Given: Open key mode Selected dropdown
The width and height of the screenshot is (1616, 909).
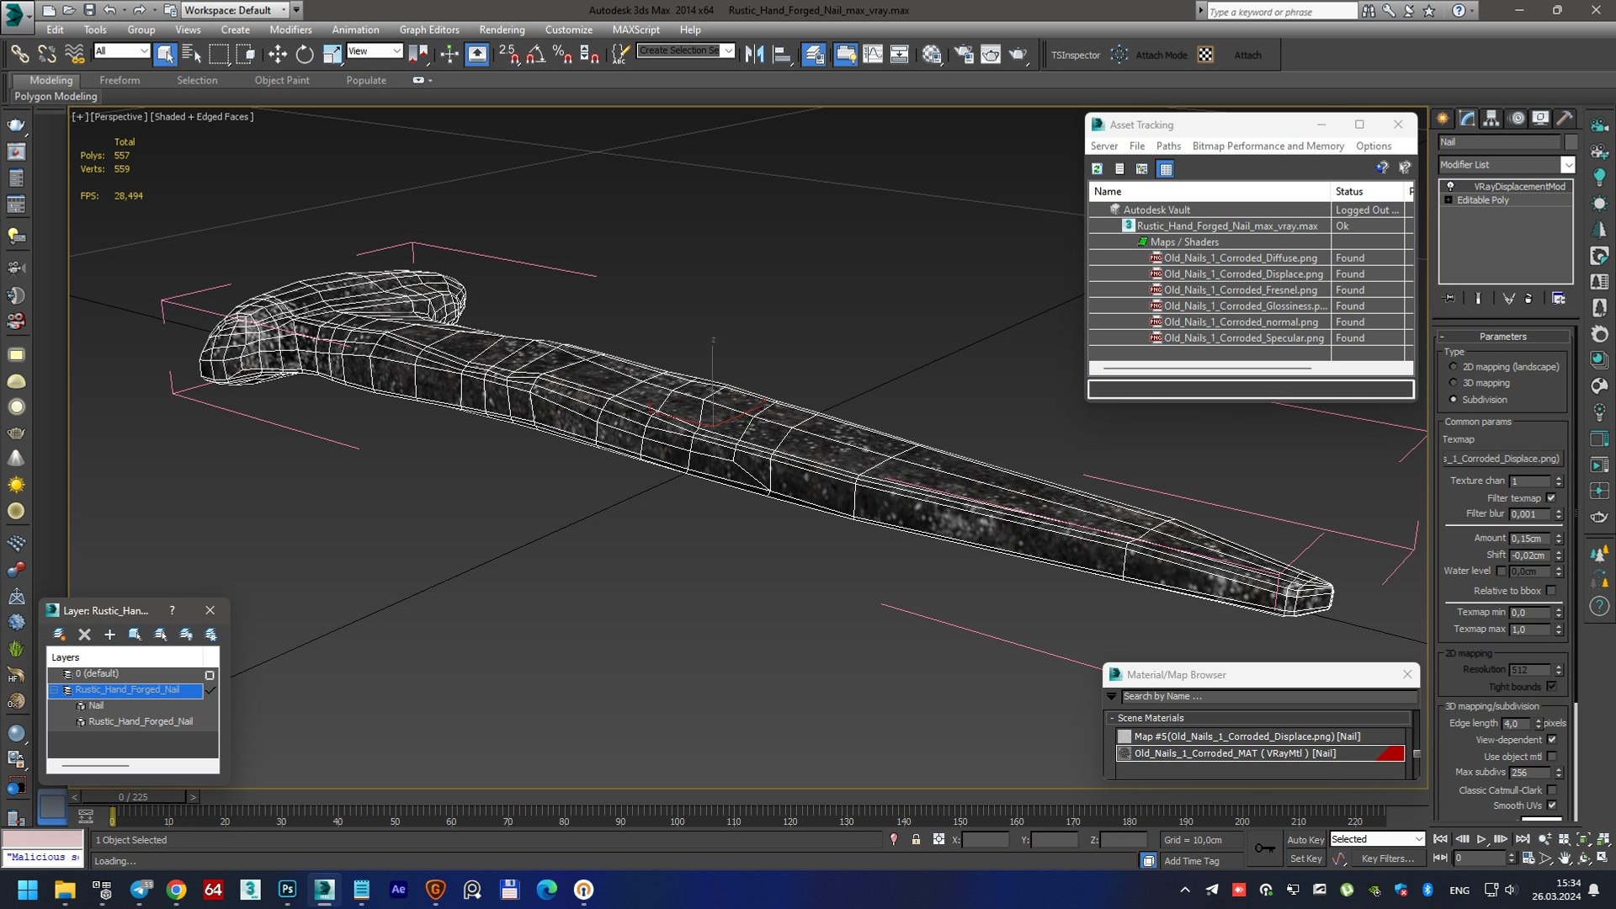Looking at the screenshot, I should point(1376,839).
